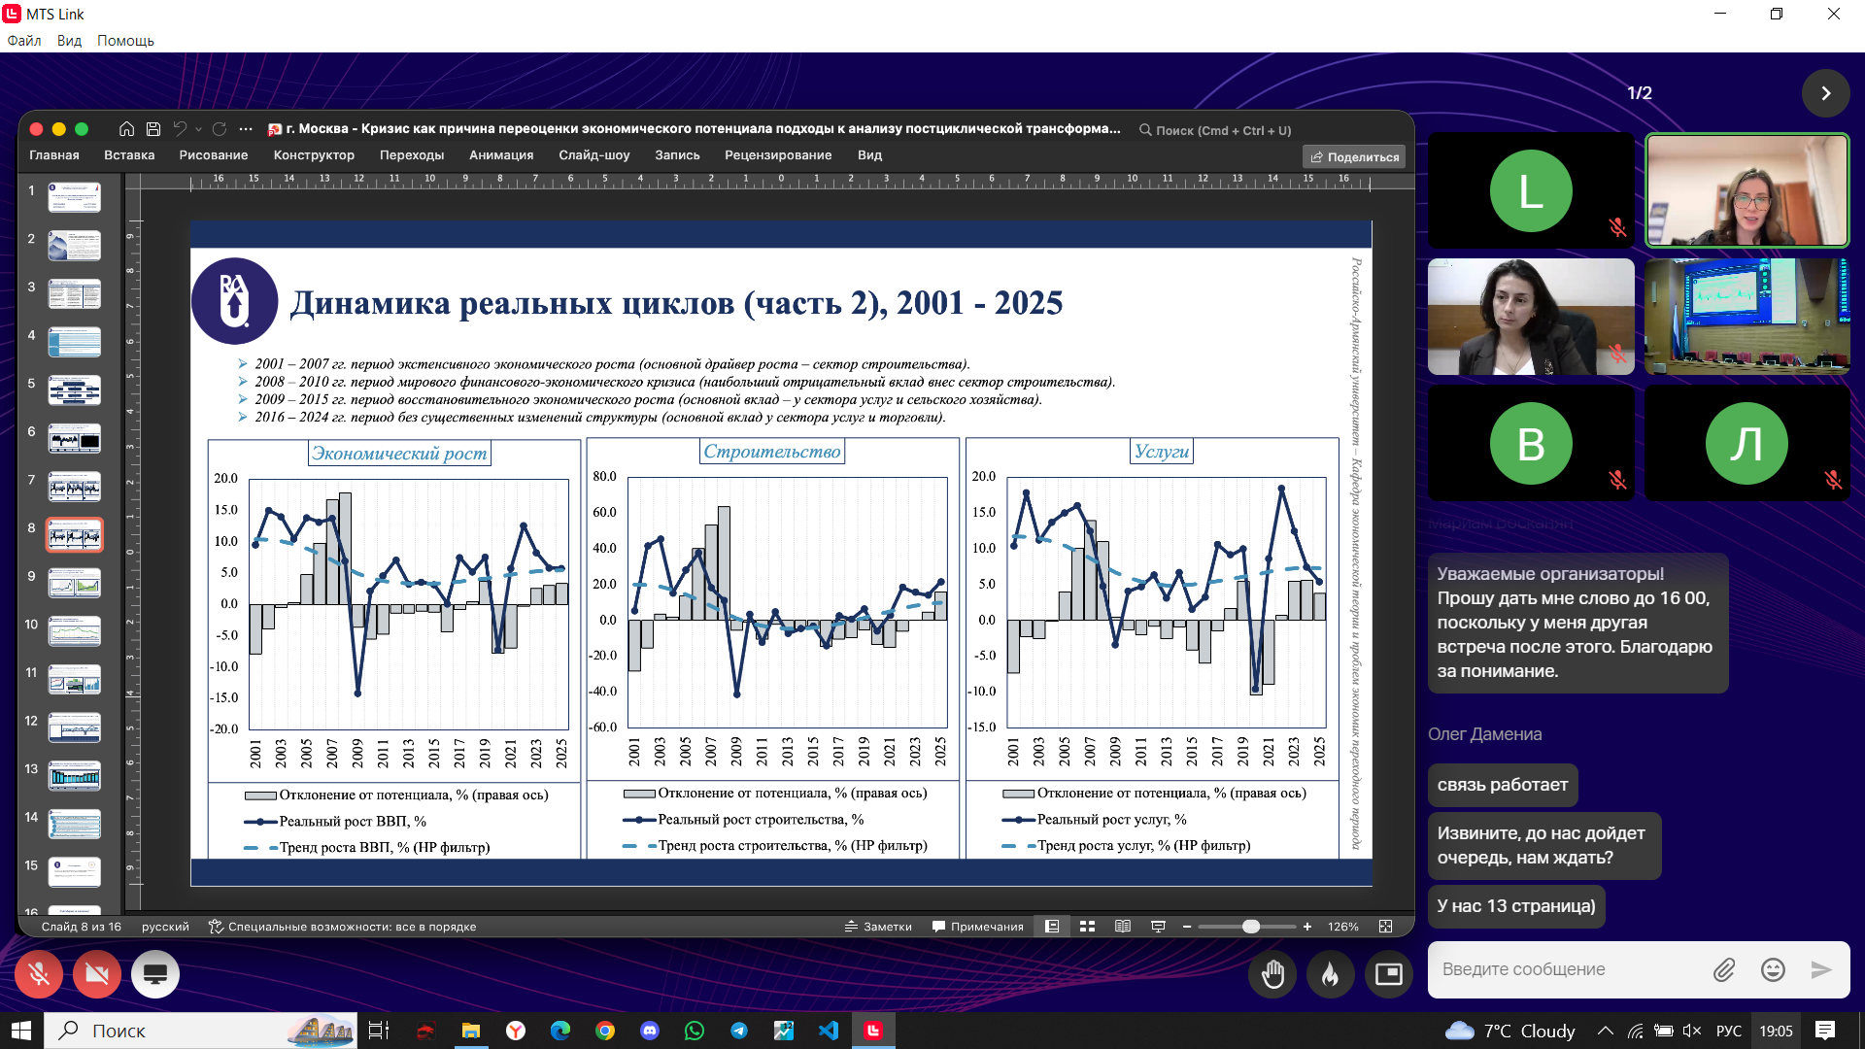This screenshot has height=1049, width=1865.
Task: Toggle the disabled camera button
Action: tap(97, 974)
